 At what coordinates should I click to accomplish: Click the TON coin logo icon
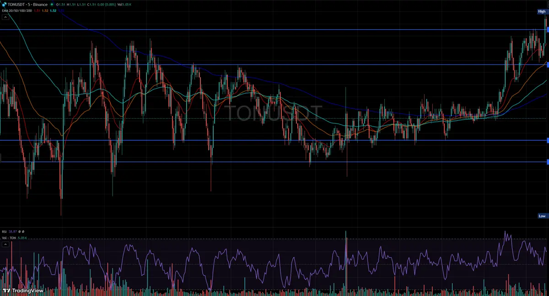(5, 5)
